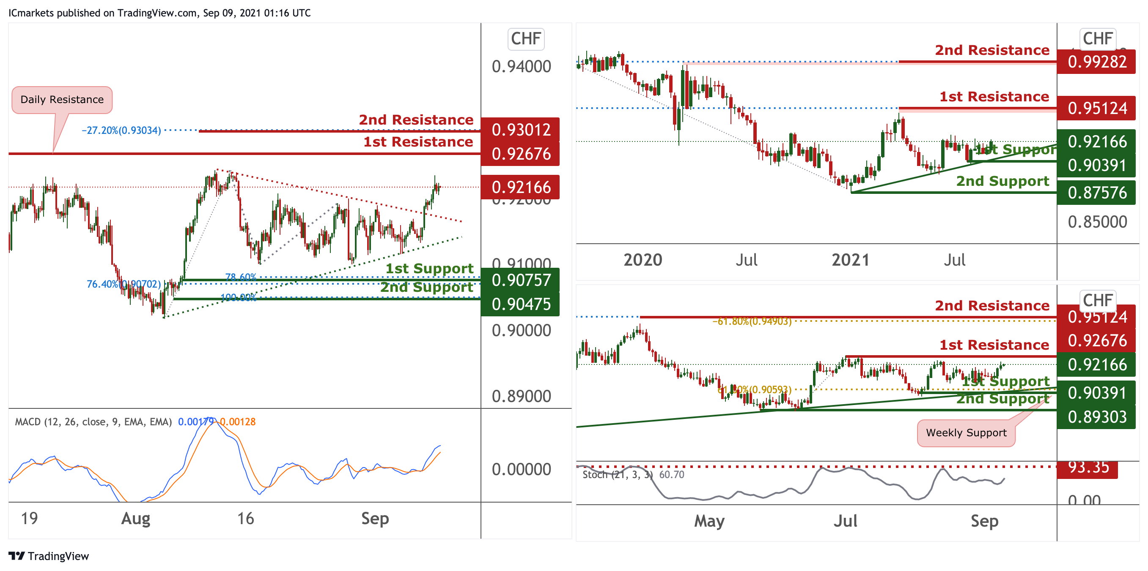Viewport: 1148px width, 571px height.
Task: Click the 0.95124 price tag on top right chart
Action: tap(1096, 108)
